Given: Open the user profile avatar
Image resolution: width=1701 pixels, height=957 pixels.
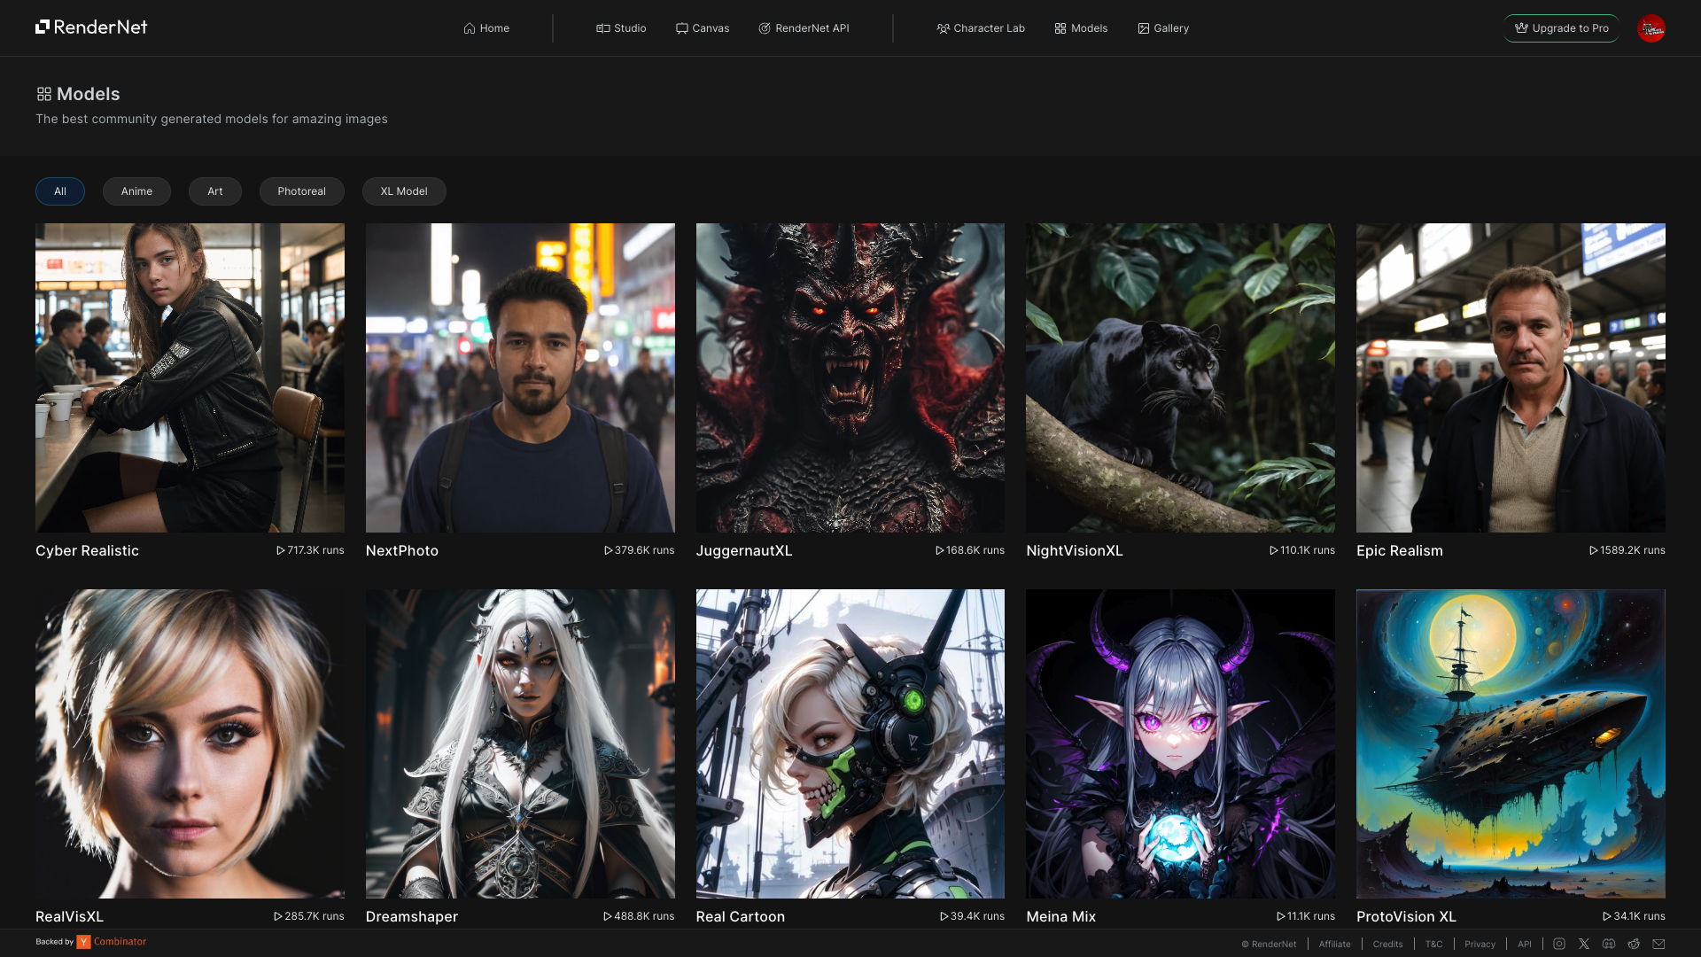Looking at the screenshot, I should [1651, 28].
